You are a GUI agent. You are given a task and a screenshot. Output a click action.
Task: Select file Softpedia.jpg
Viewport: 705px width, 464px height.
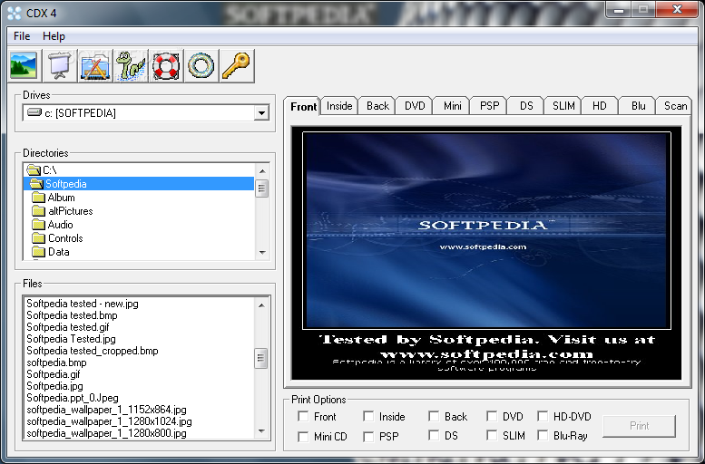(x=54, y=385)
